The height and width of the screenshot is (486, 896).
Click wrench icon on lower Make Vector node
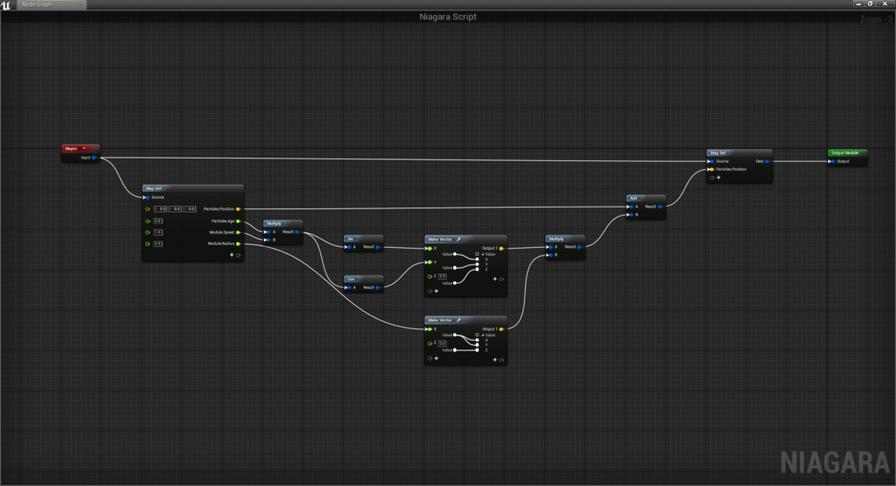point(458,320)
